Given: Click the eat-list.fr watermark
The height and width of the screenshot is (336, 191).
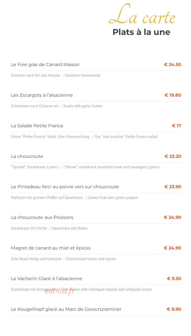Looking at the screenshot, I should tap(60, 291).
